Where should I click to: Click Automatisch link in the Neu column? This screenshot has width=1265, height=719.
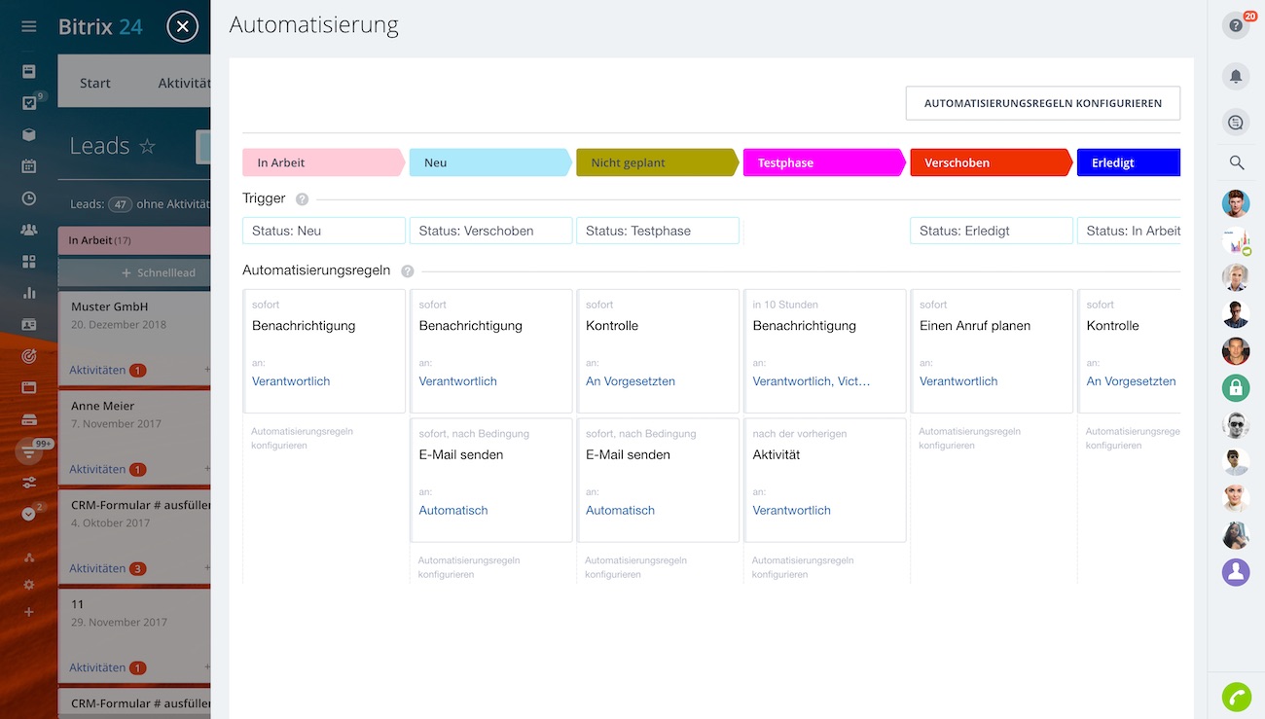tap(453, 510)
